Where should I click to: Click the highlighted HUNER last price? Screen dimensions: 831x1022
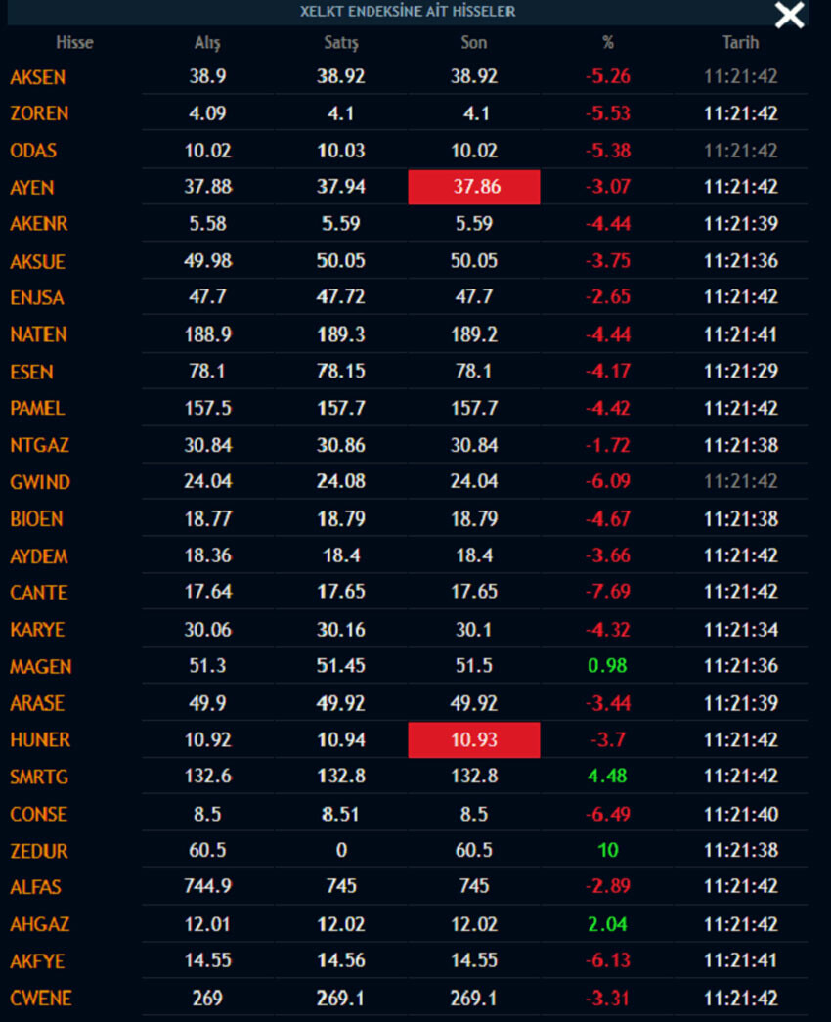coord(474,740)
